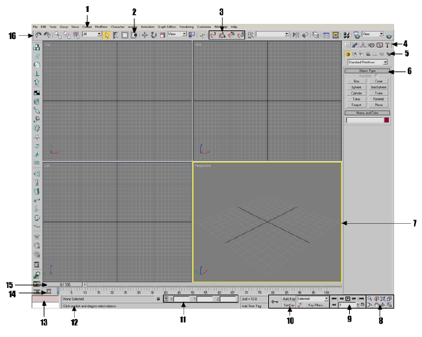
Task: Open the Schematic View
Action: coord(335,35)
